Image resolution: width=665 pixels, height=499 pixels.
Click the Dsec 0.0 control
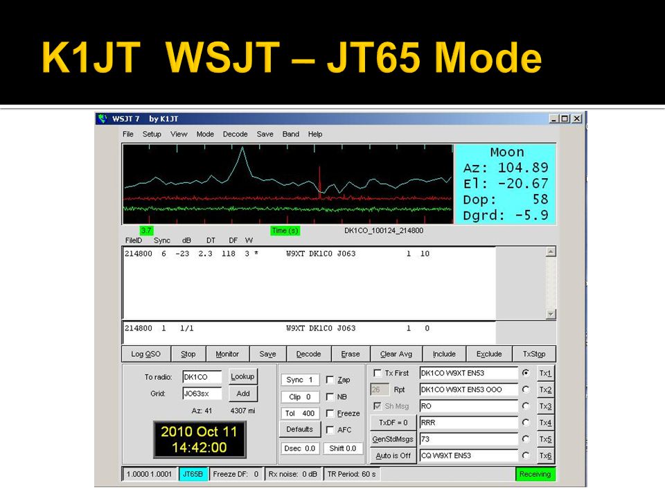pos(299,448)
